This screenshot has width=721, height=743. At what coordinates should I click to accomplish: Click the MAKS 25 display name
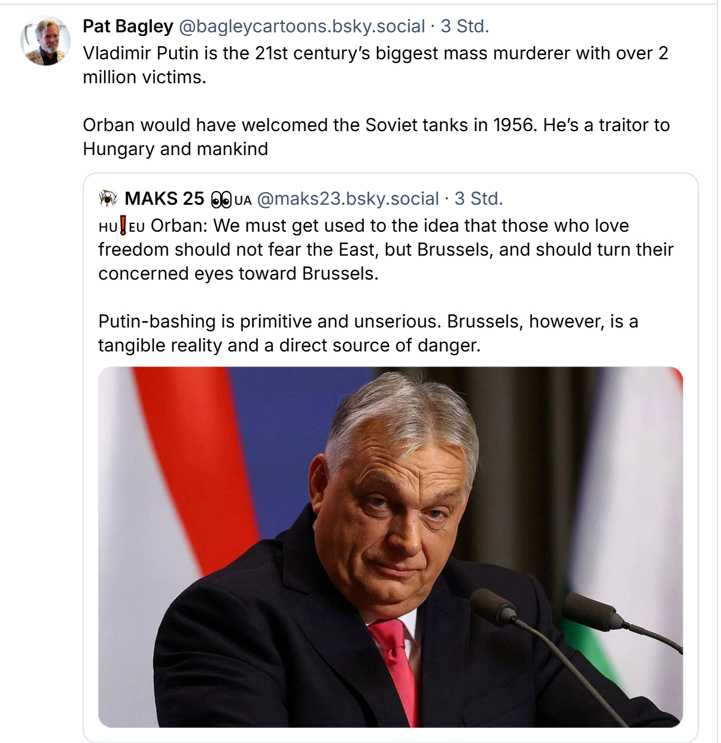coord(165,199)
